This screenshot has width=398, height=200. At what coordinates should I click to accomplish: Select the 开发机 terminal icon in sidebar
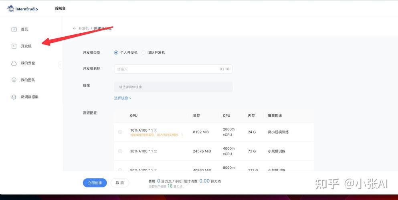tap(14, 46)
